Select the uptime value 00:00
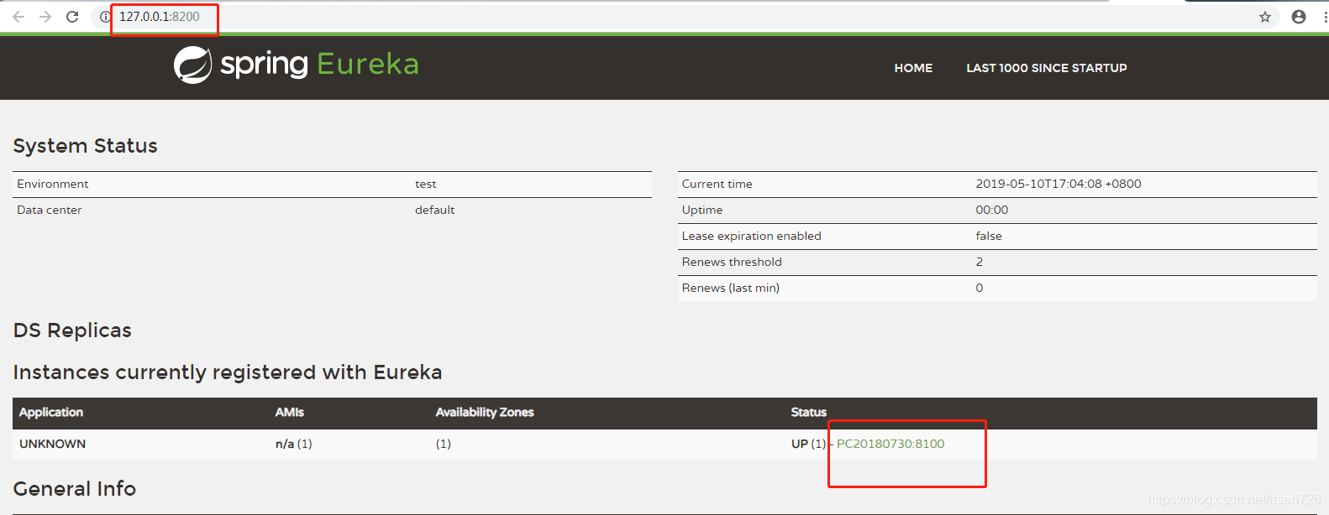The height and width of the screenshot is (515, 1329). [992, 210]
